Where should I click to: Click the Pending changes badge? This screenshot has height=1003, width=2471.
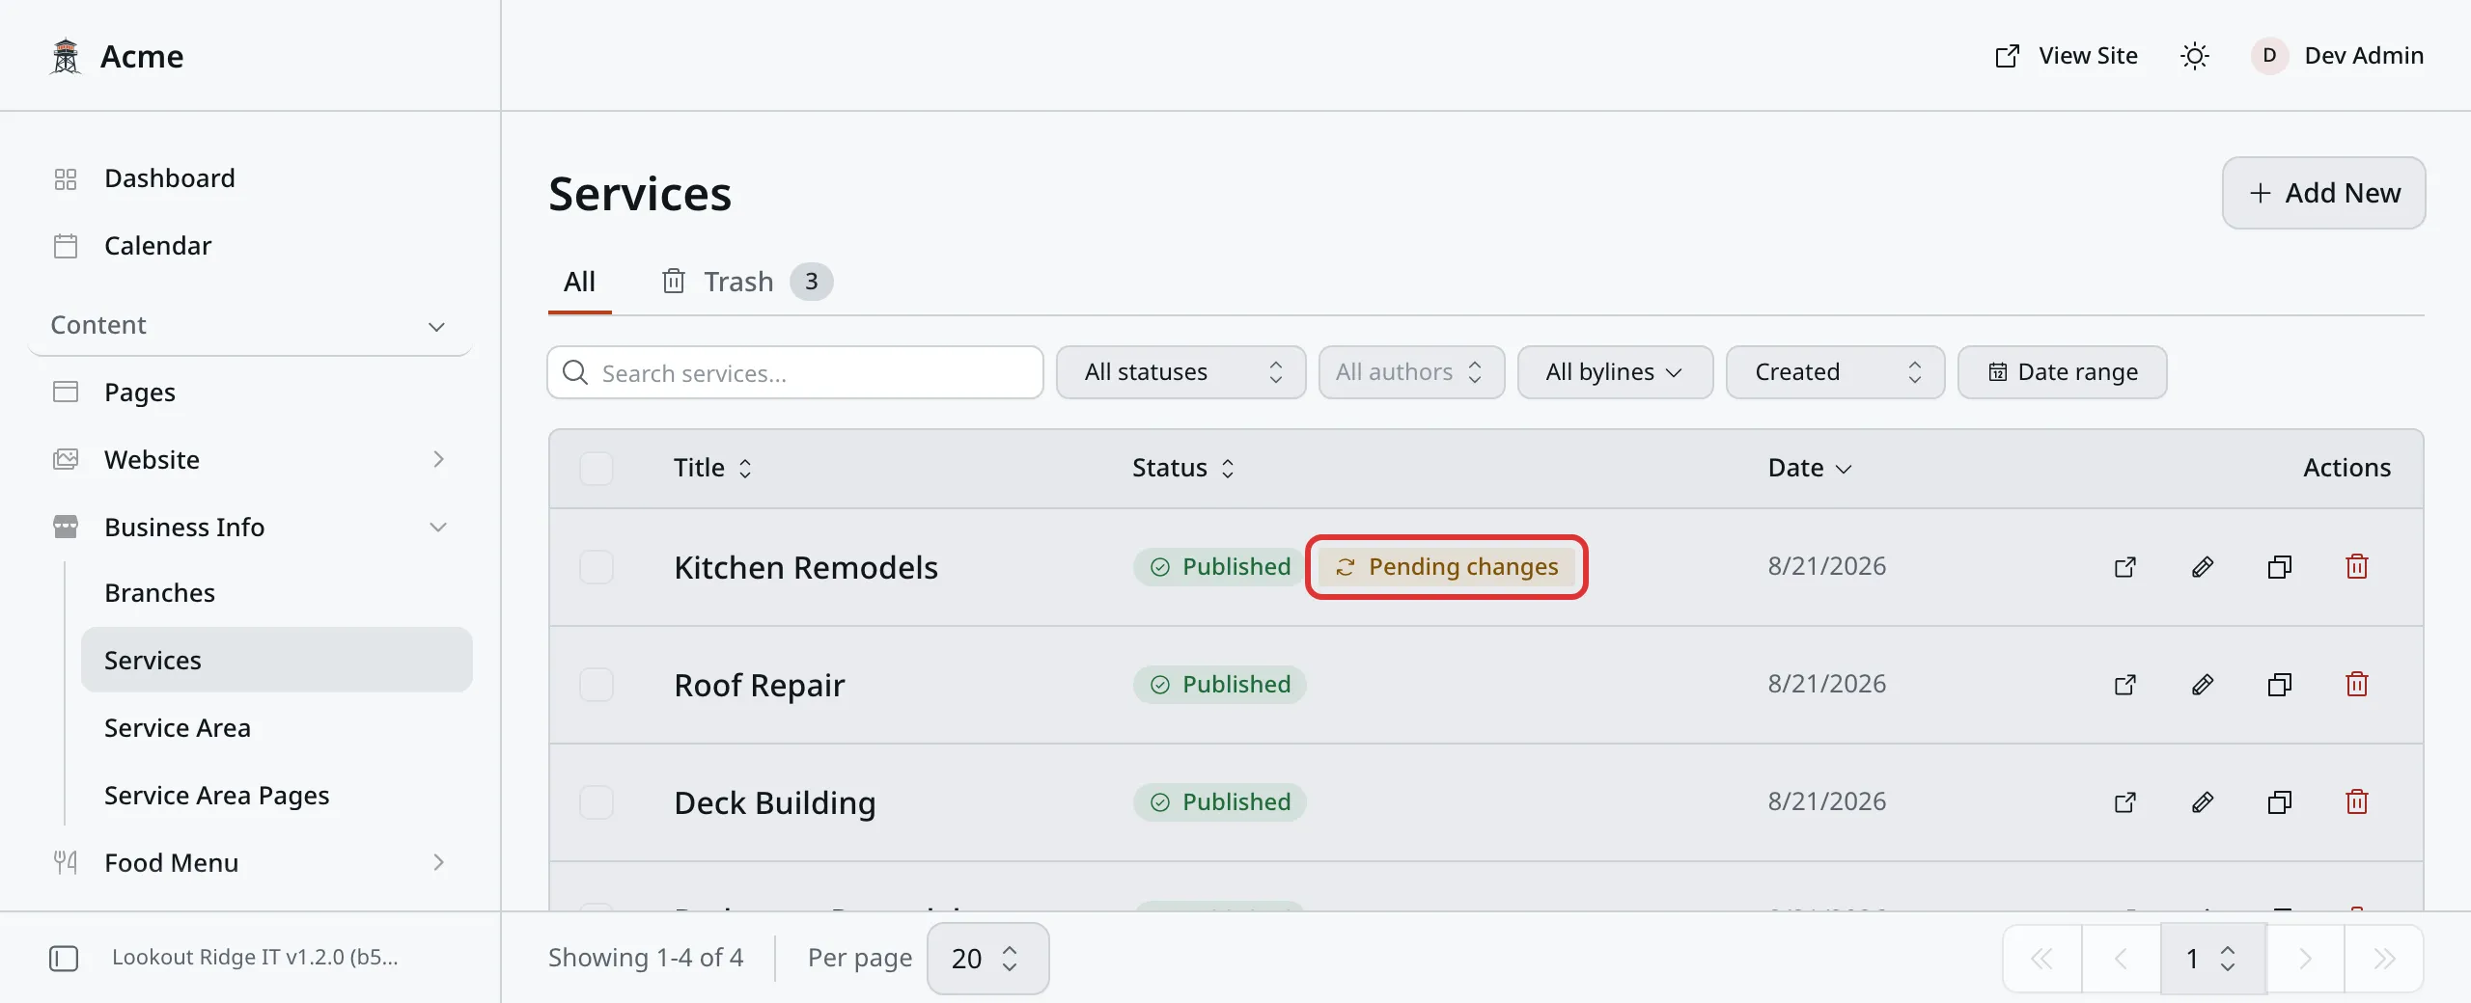click(1447, 567)
